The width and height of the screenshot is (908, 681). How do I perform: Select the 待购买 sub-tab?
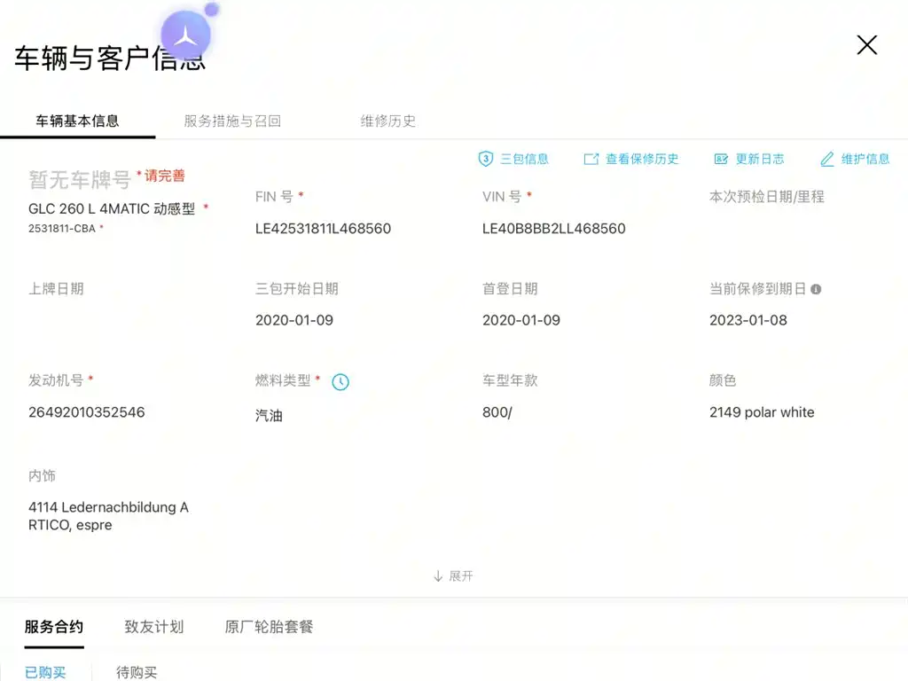(x=137, y=672)
